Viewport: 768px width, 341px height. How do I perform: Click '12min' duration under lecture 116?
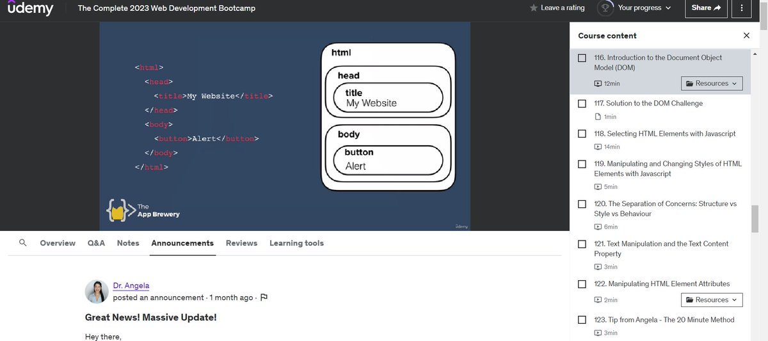612,84
